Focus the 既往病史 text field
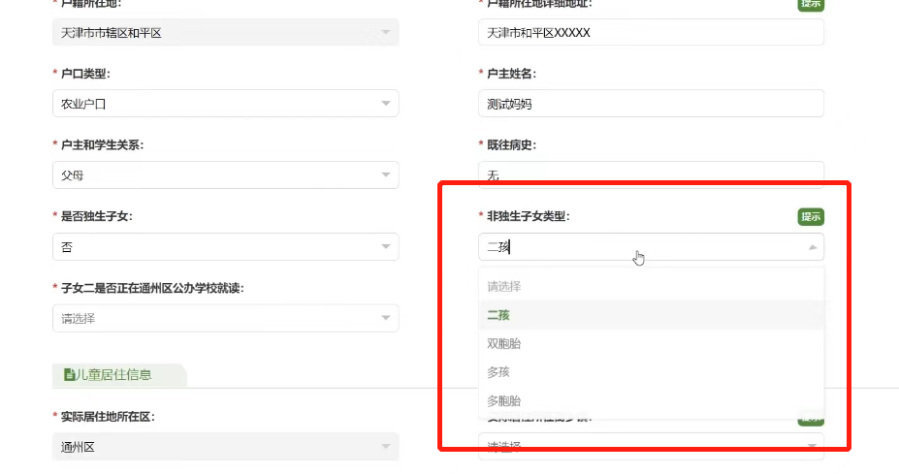 (x=651, y=174)
